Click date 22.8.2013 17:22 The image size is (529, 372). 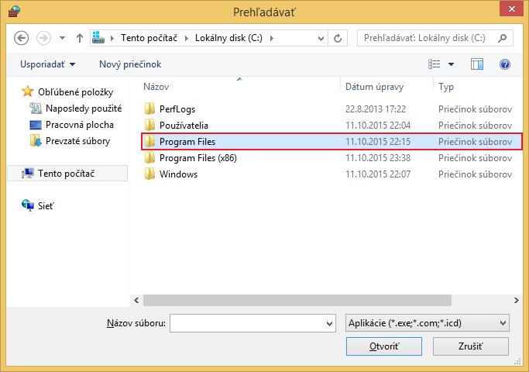(x=376, y=109)
